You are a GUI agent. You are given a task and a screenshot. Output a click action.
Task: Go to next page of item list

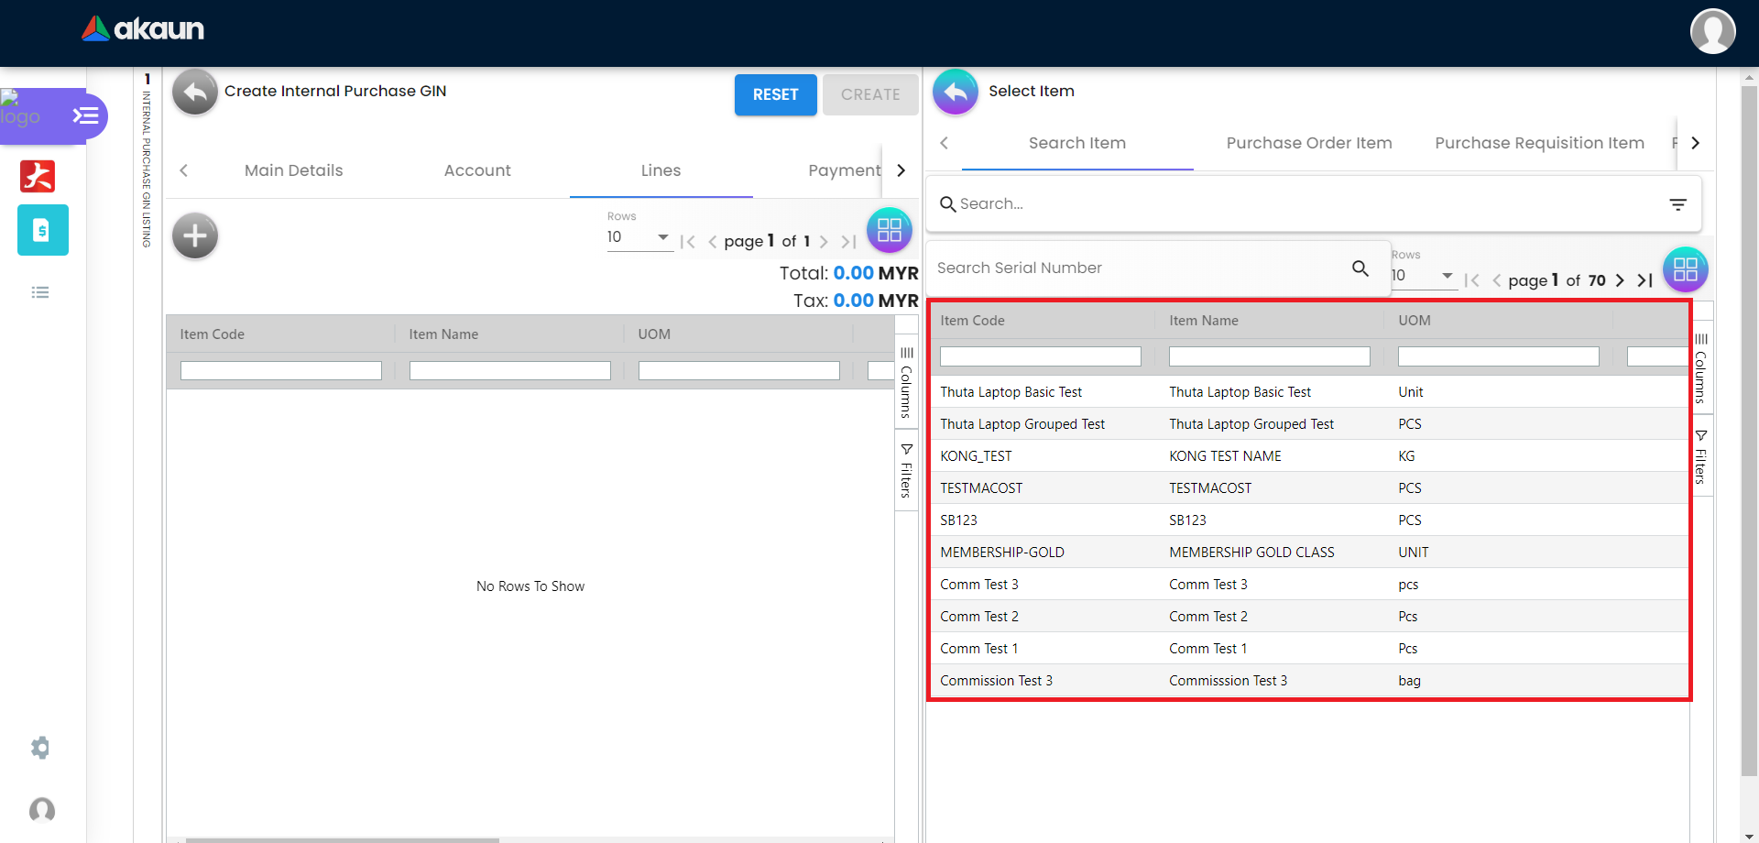click(x=1620, y=280)
